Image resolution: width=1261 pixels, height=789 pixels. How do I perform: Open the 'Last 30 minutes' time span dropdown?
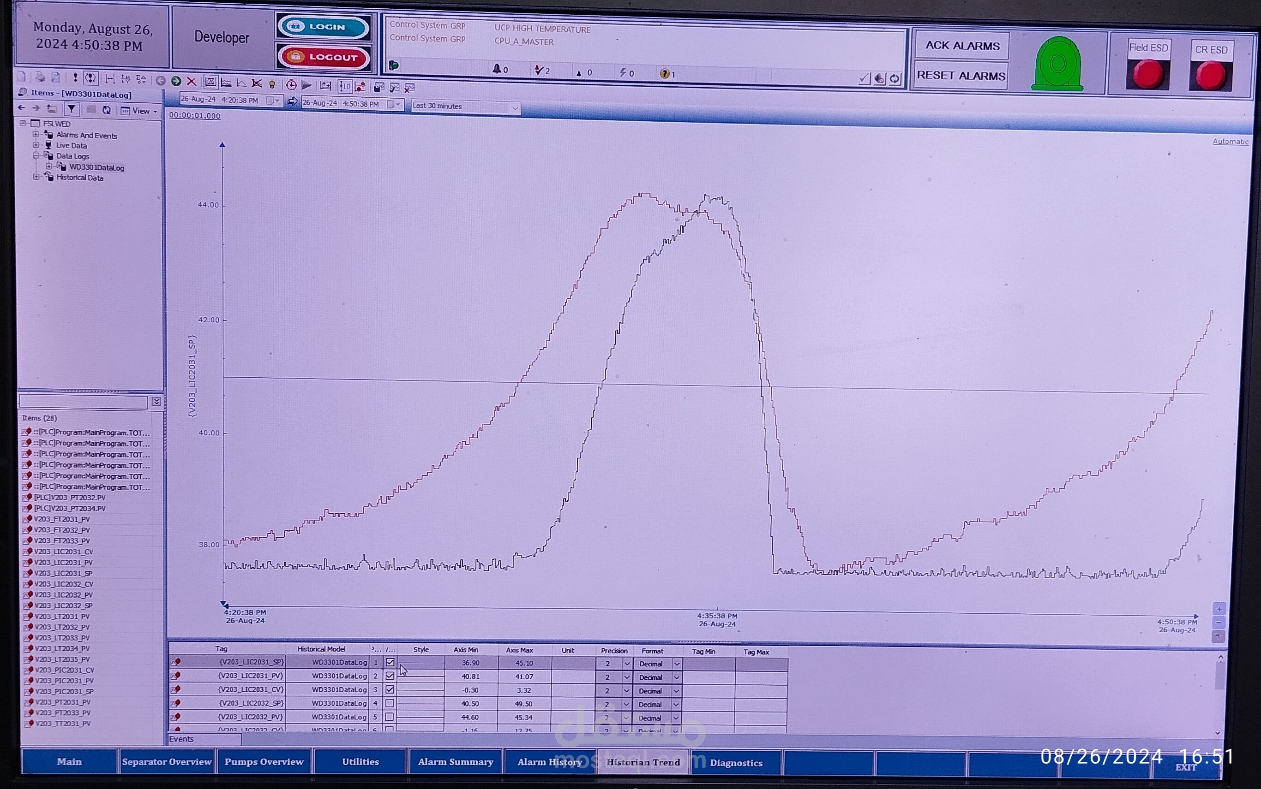point(515,108)
